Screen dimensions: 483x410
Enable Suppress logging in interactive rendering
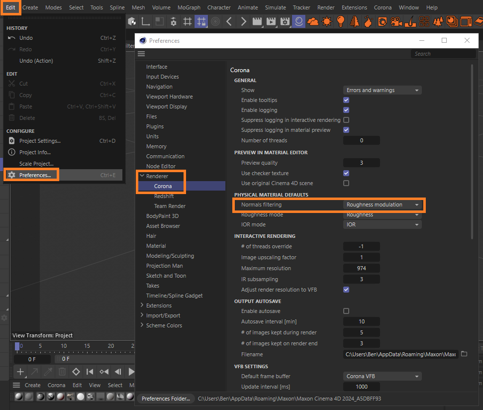(346, 120)
